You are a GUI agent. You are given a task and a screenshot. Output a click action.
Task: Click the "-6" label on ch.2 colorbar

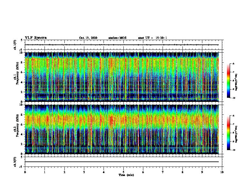point(233,116)
